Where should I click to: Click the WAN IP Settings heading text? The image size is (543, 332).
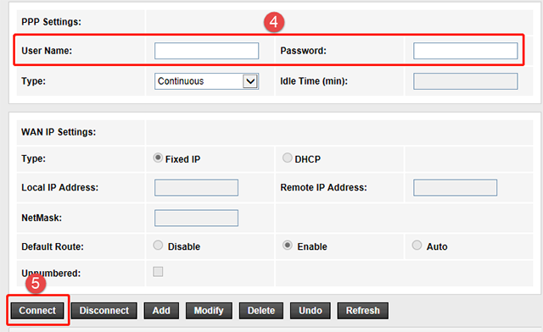[x=59, y=132]
